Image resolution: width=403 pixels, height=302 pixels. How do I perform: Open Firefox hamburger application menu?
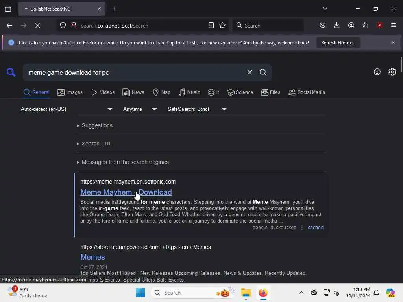(393, 25)
